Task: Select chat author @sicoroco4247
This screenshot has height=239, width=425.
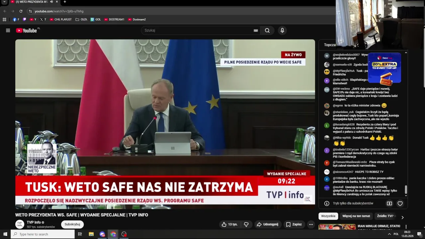Action: 343,172
